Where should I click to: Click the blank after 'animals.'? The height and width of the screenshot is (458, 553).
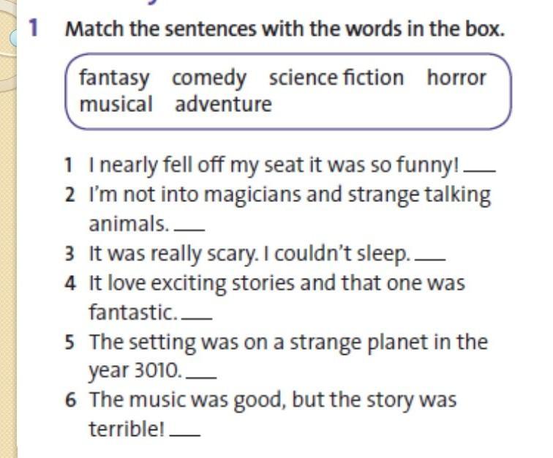click(x=189, y=230)
